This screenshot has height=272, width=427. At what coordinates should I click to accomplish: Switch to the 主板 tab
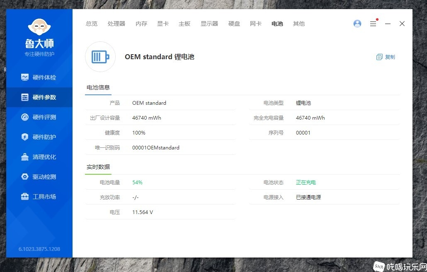pyautogui.click(x=184, y=24)
